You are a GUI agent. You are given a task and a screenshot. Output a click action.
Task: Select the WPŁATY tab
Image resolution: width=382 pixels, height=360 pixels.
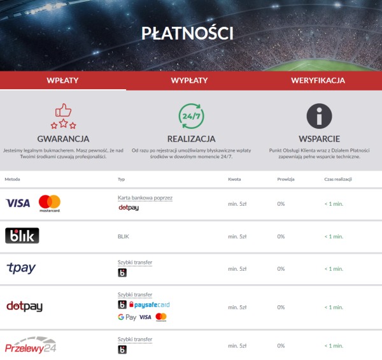click(x=62, y=80)
